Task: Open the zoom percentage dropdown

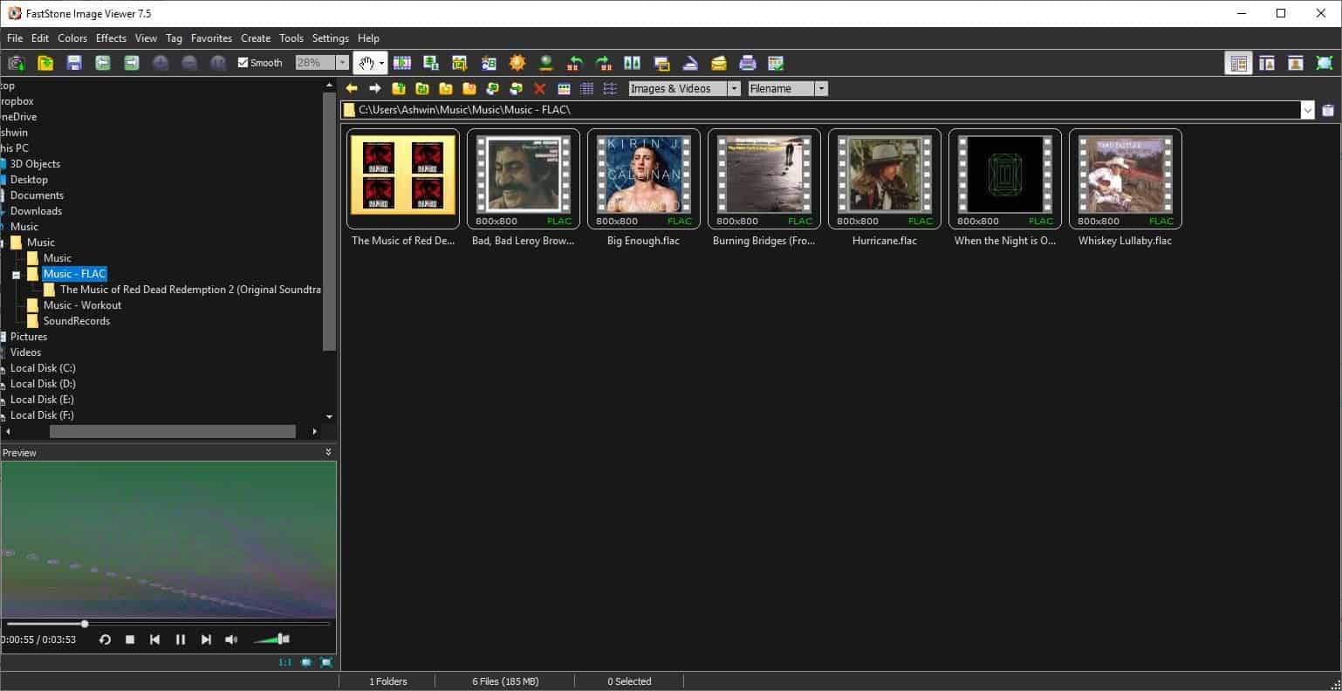Action: coord(342,63)
